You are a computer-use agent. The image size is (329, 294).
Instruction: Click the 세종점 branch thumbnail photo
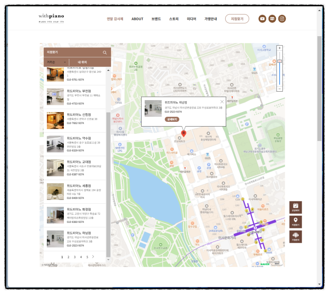point(55,191)
